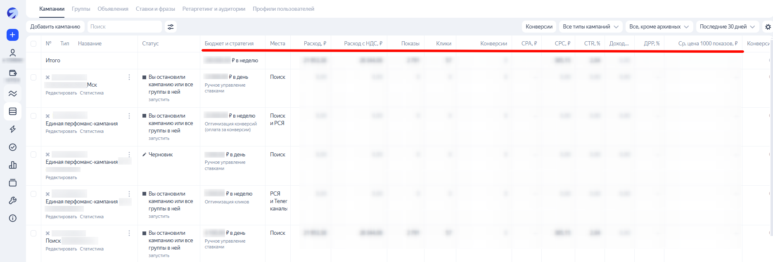Expand the 'Последние 30 дней' period dropdown

(x=727, y=27)
